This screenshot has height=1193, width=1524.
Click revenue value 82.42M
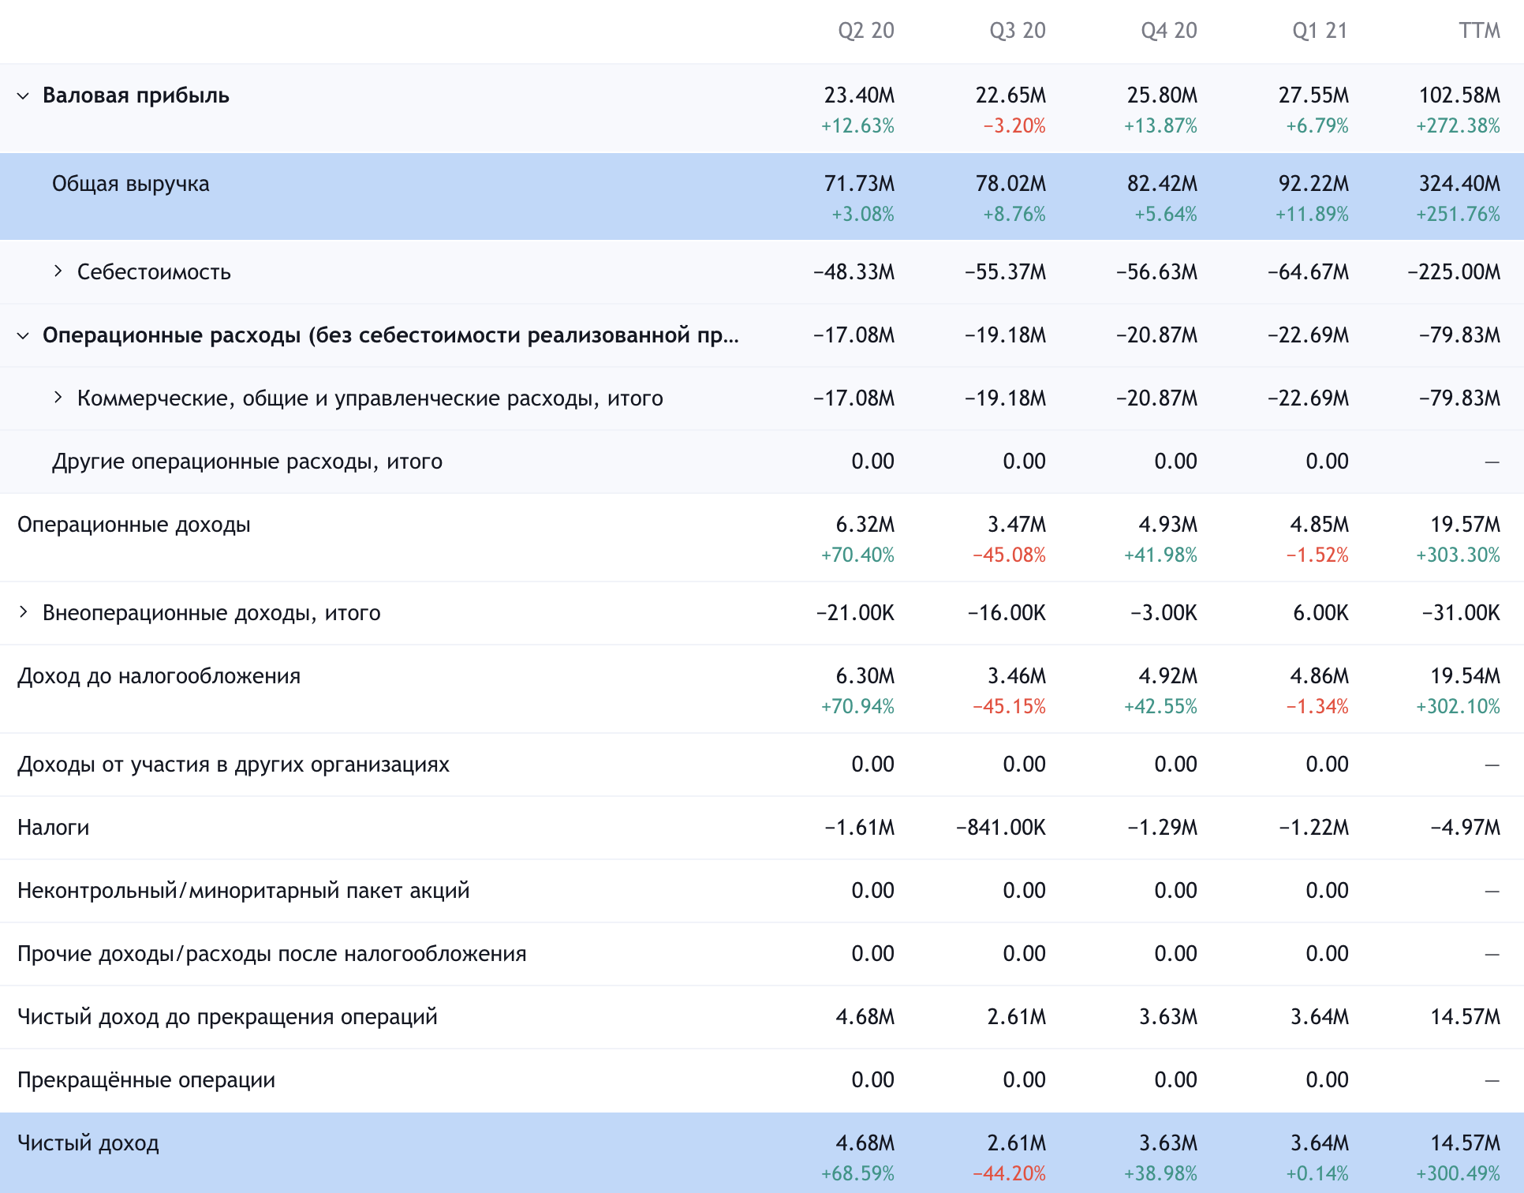[1162, 184]
